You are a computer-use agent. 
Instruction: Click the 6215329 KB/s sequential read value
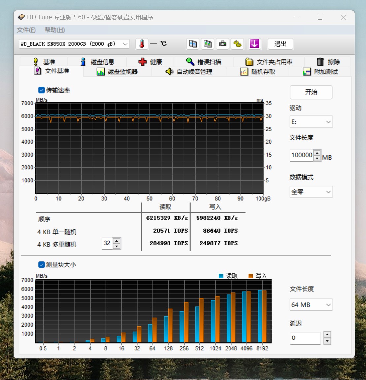(167, 218)
